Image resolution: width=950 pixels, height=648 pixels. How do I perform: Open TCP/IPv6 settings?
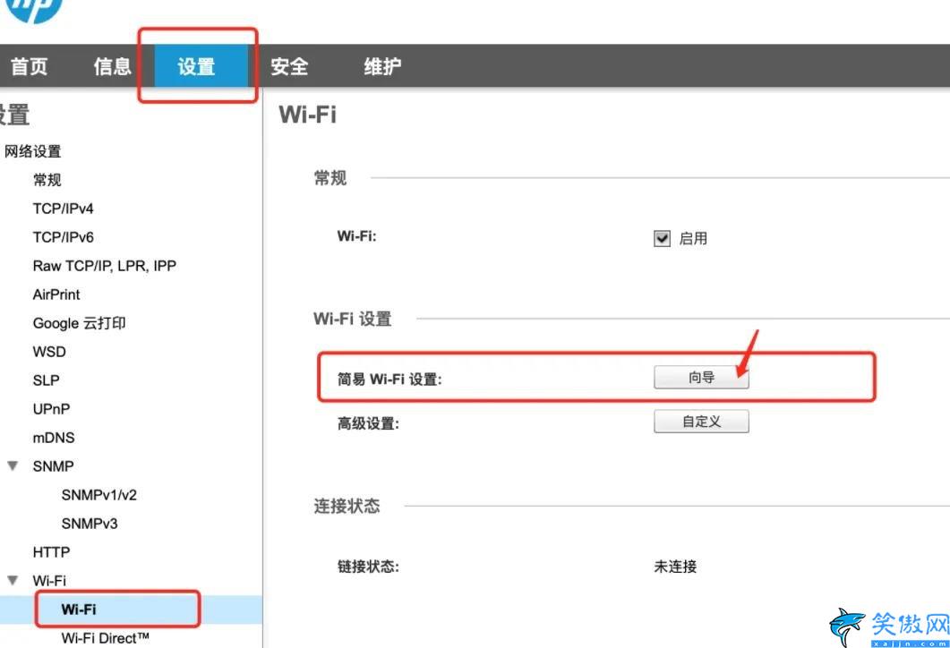point(63,237)
